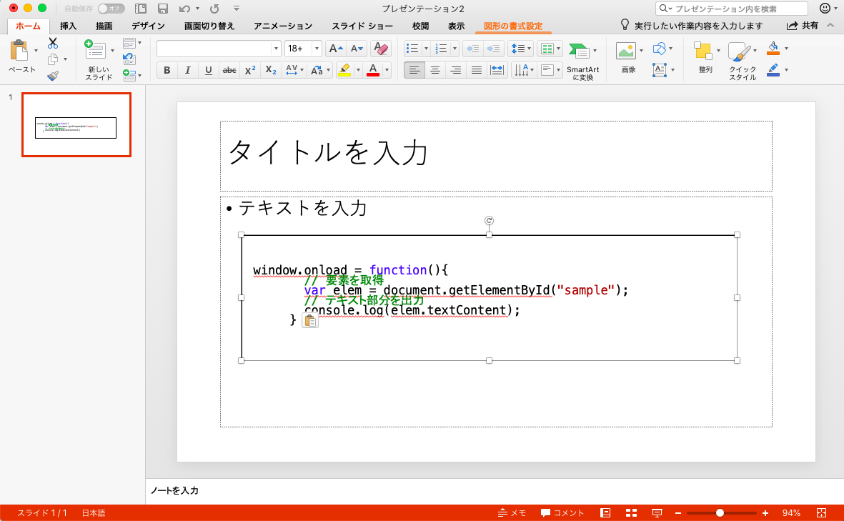Enable the bulleted list
Screen dimensions: 844x521
413,48
